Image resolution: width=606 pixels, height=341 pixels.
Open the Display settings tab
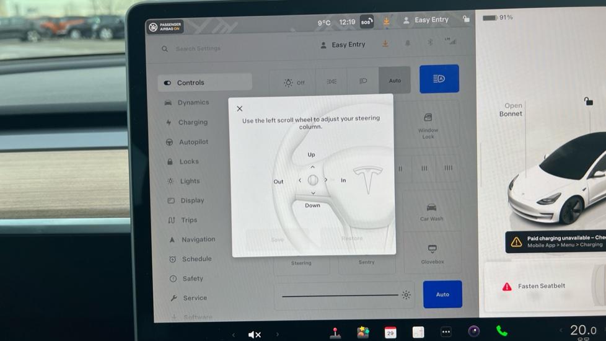point(186,200)
